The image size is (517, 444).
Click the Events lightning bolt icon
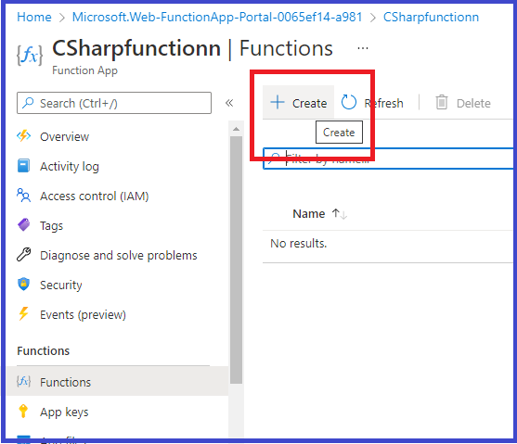(x=23, y=314)
